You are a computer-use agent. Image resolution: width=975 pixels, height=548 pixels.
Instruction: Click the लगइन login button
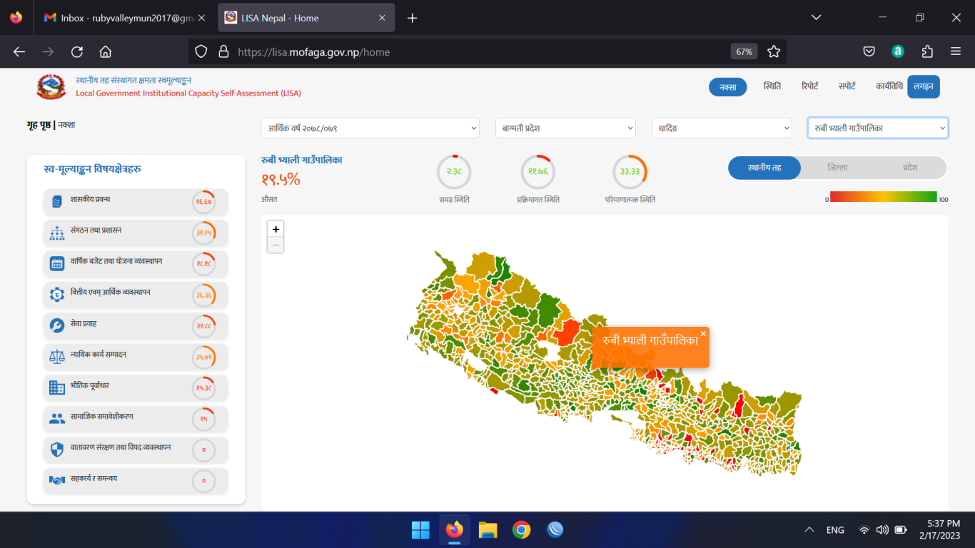924,86
